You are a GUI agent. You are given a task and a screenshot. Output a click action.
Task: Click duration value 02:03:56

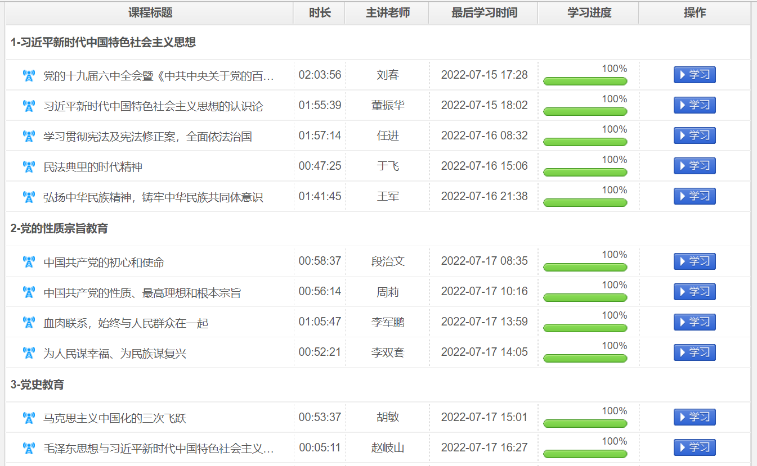[320, 75]
